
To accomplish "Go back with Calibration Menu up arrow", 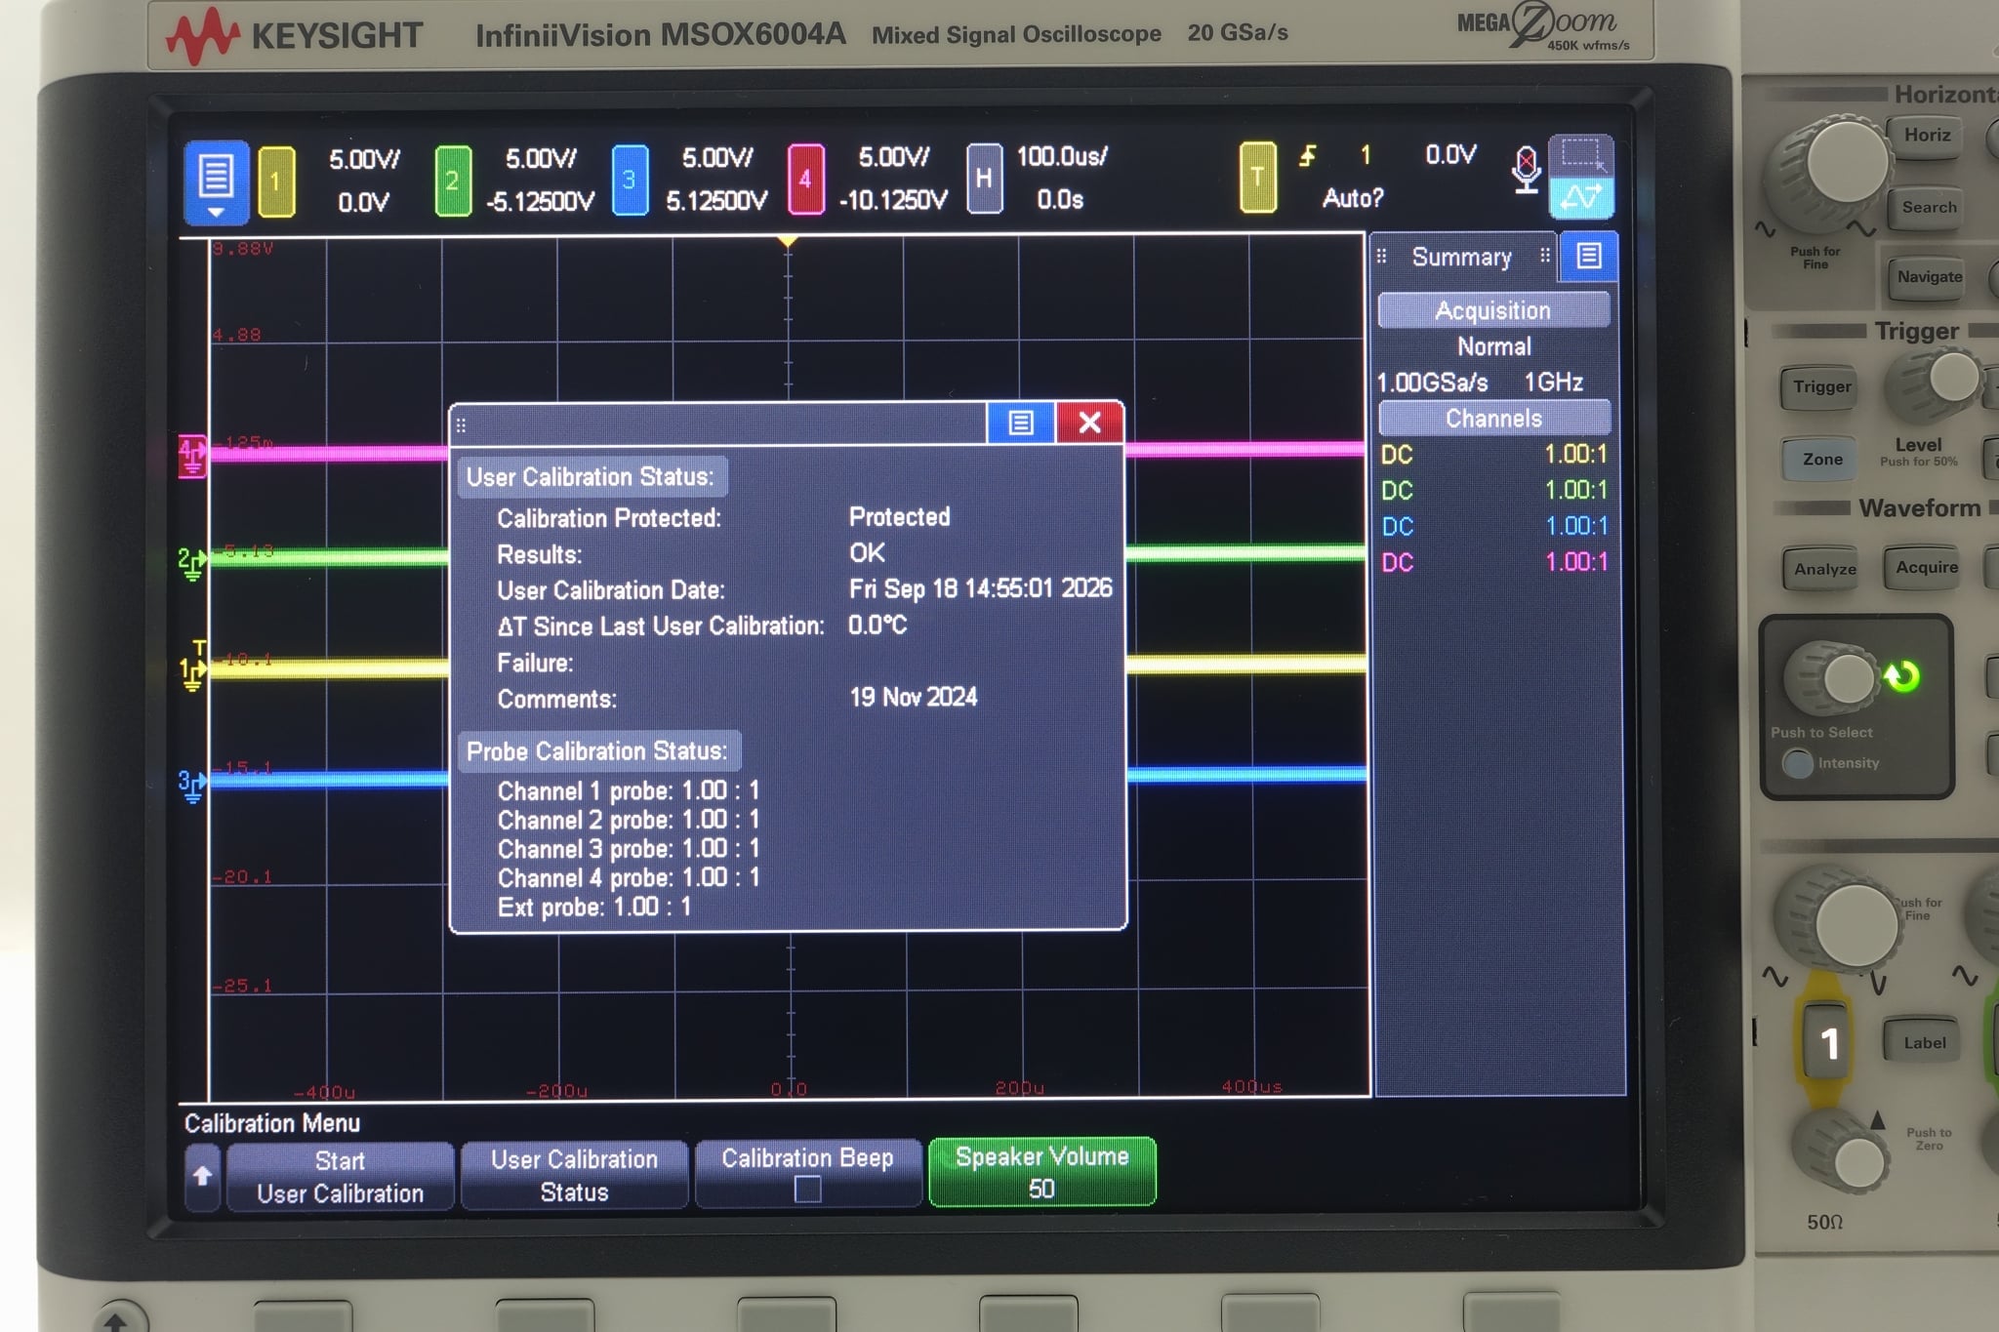I will pyautogui.click(x=202, y=1176).
